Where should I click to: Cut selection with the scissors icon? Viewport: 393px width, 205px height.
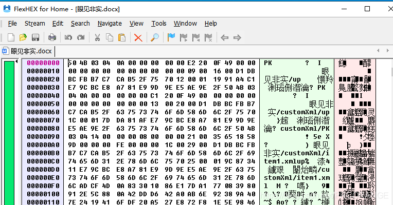(x=97, y=37)
